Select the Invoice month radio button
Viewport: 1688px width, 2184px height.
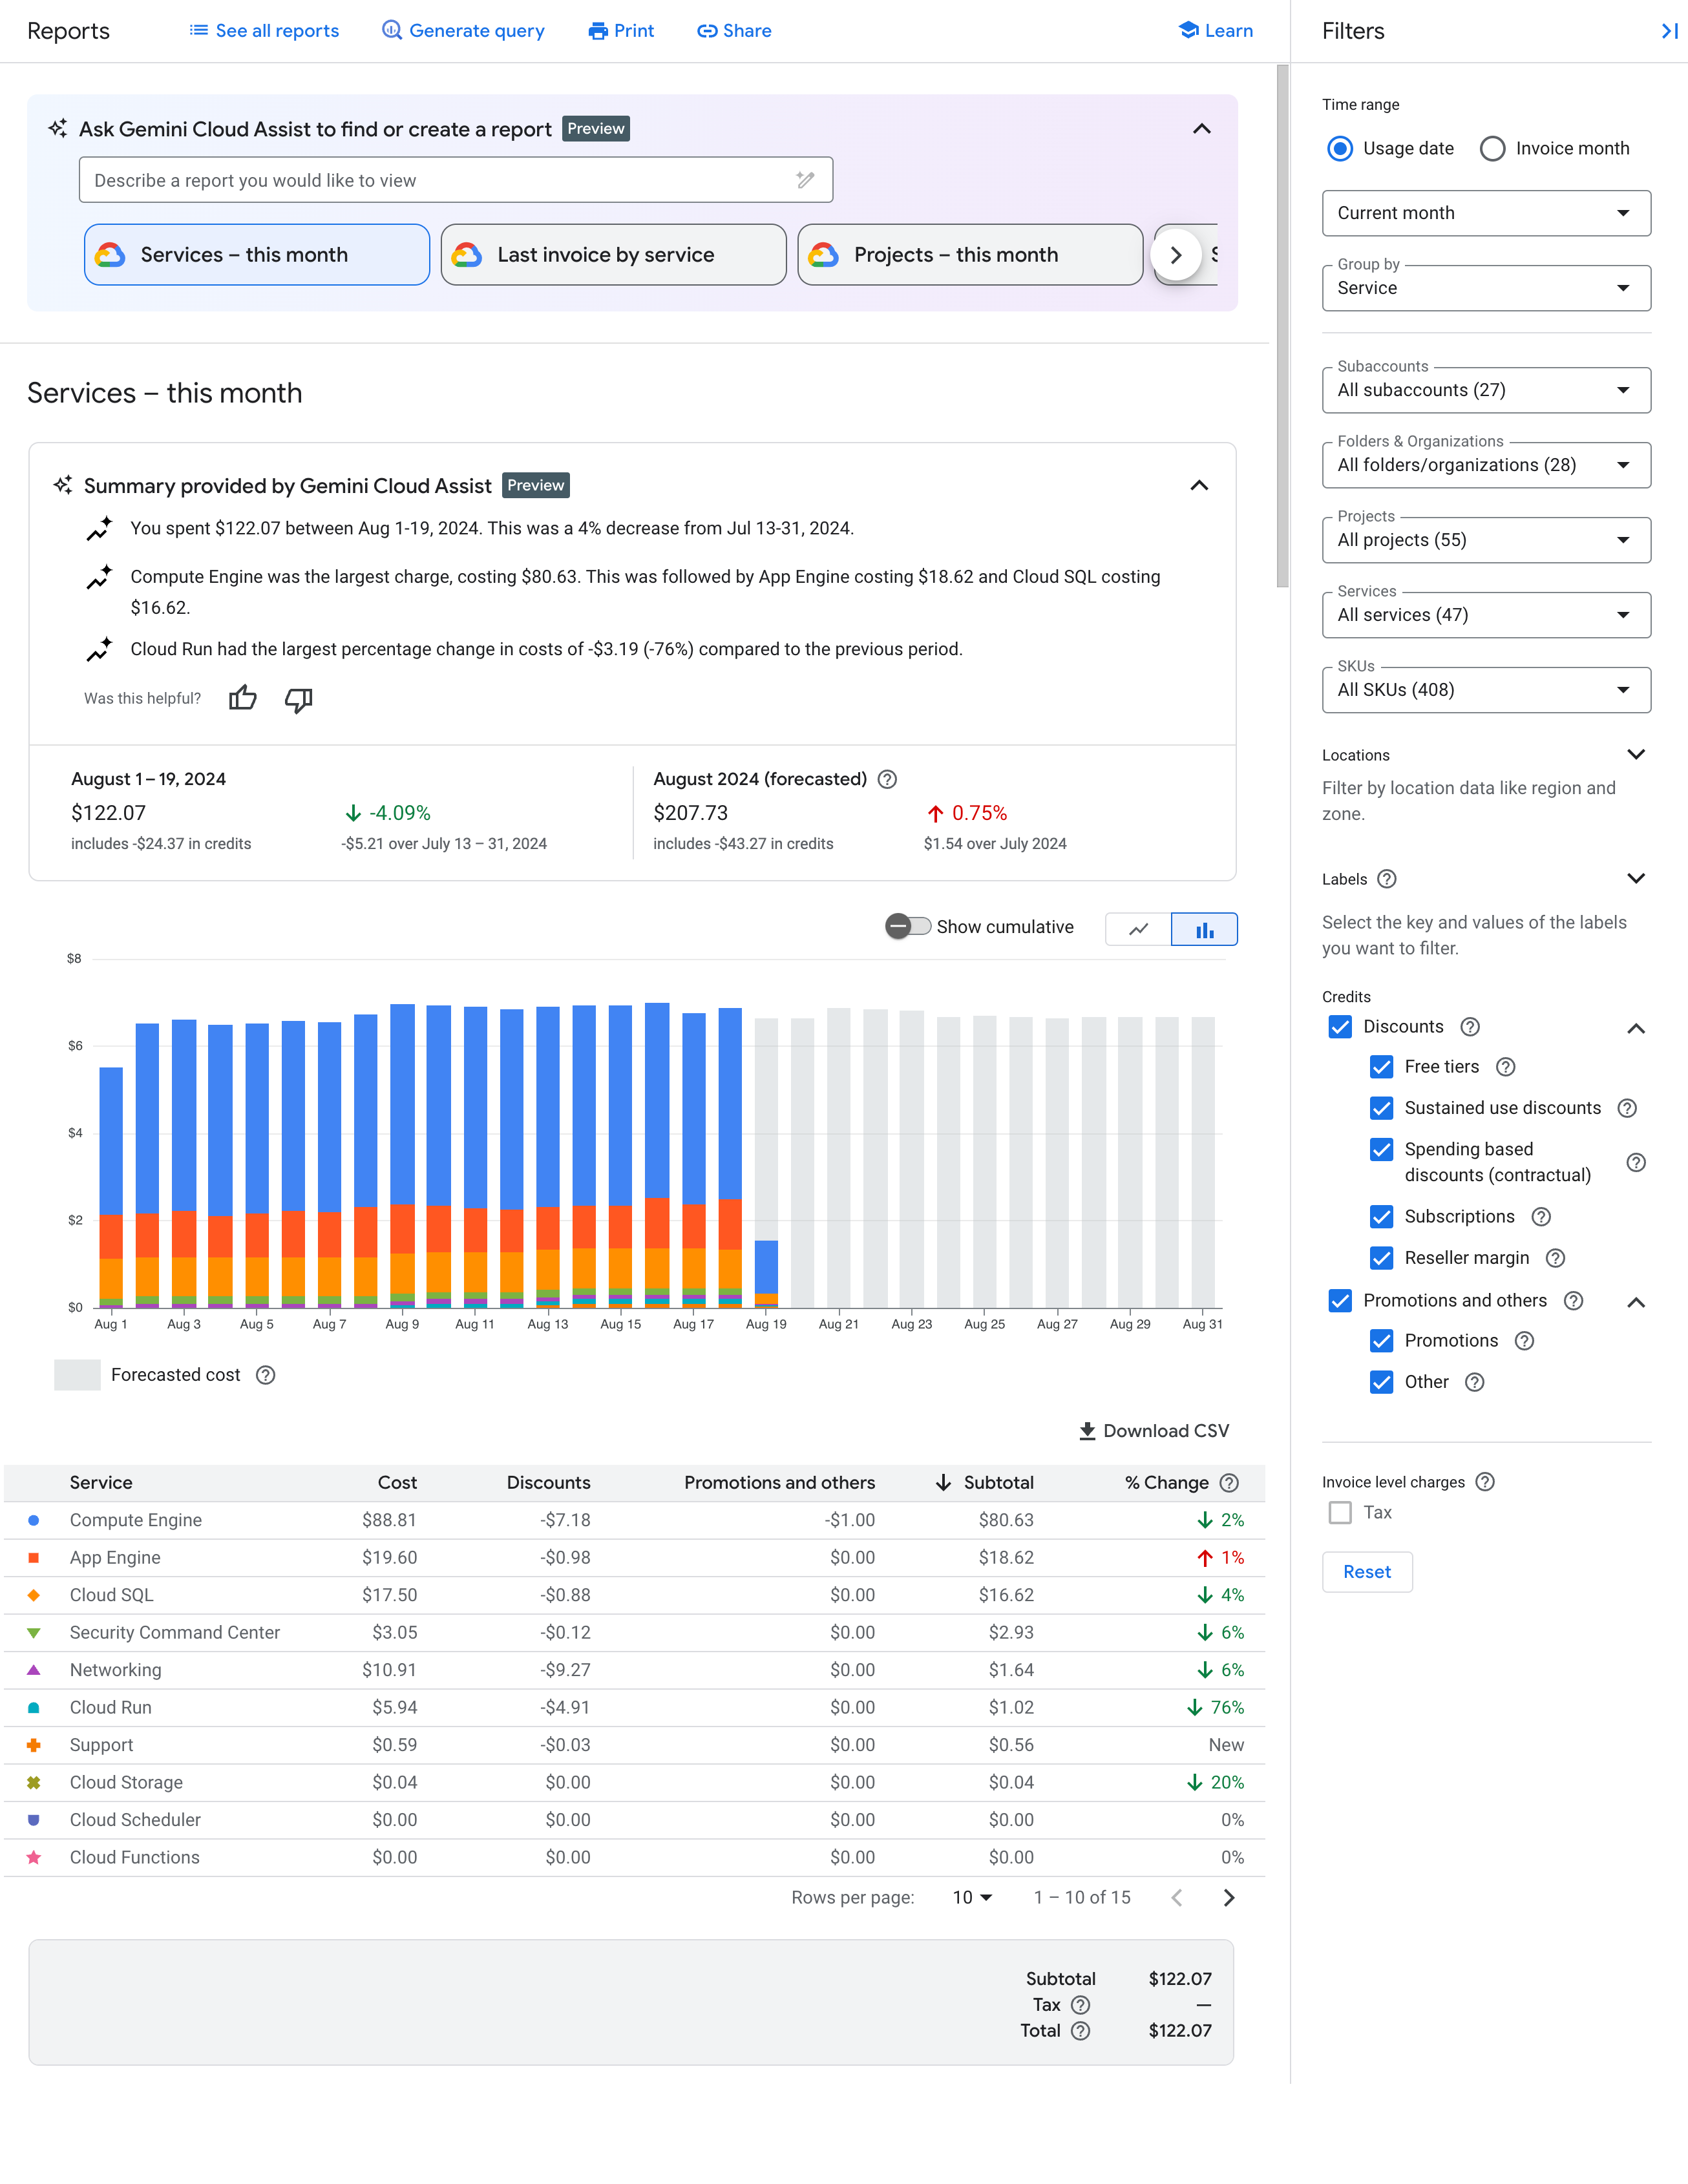pyautogui.click(x=1491, y=147)
